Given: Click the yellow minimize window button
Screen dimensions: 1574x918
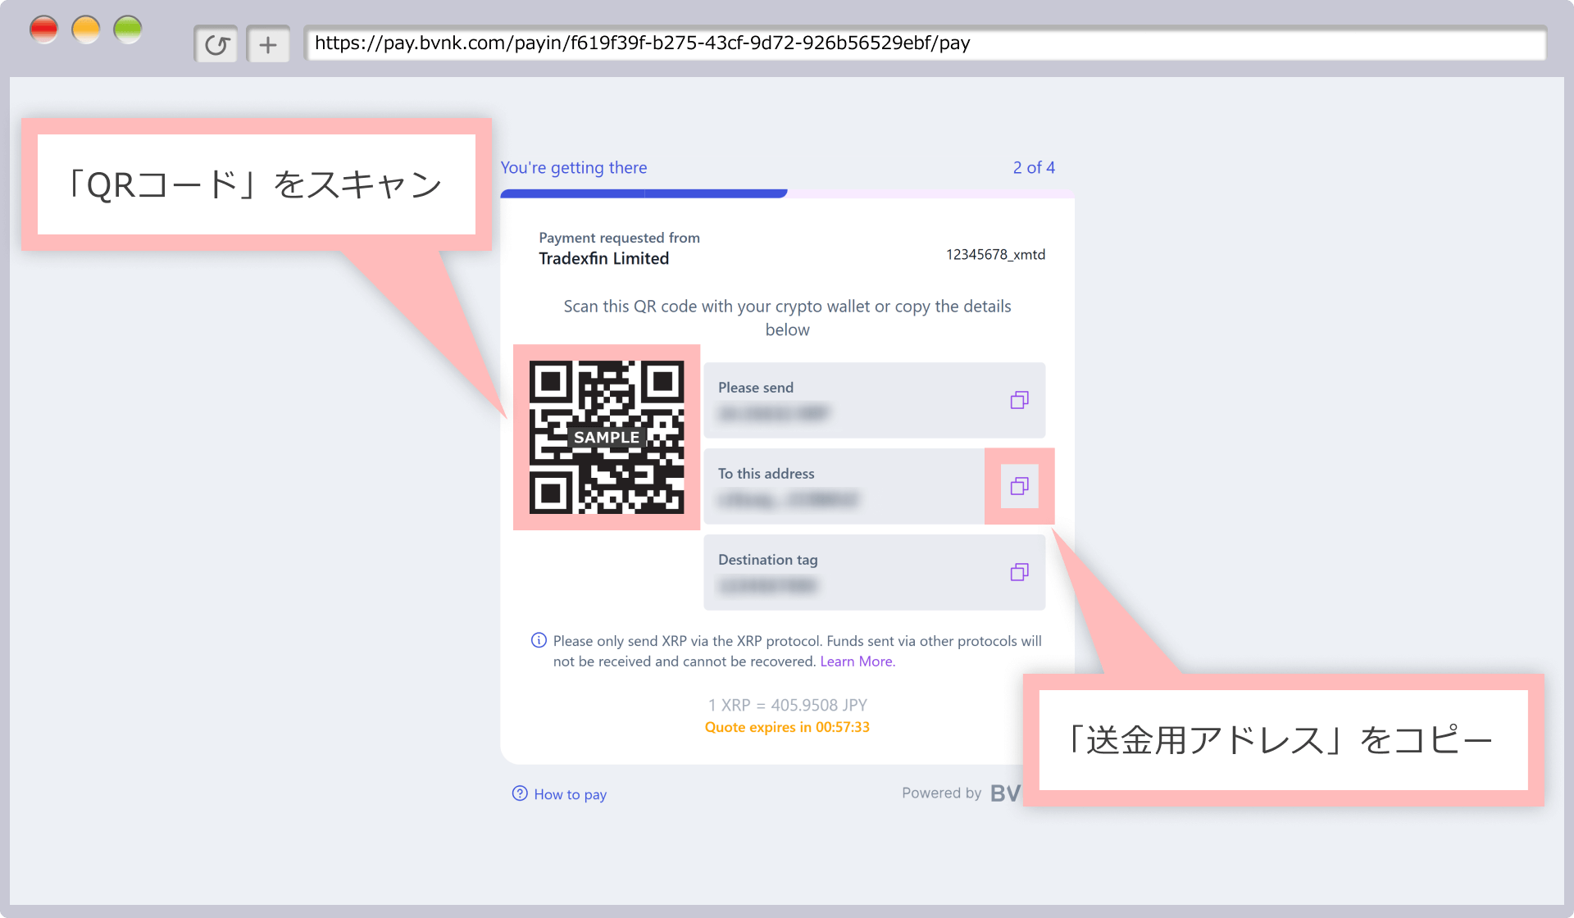Looking at the screenshot, I should coord(86,30).
